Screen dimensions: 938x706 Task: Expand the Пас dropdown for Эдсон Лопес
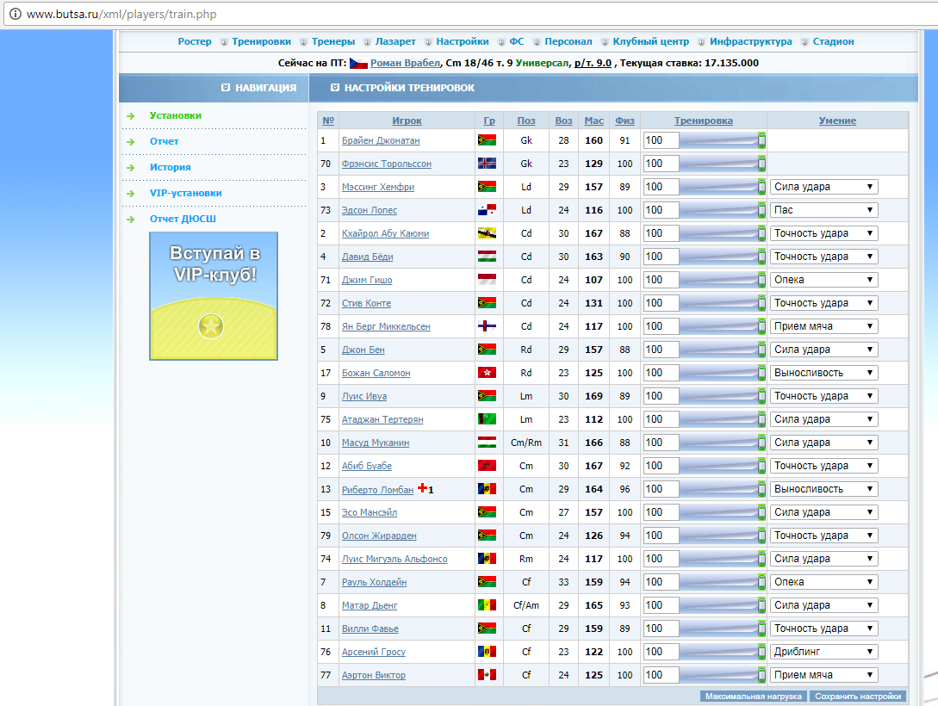tap(823, 210)
